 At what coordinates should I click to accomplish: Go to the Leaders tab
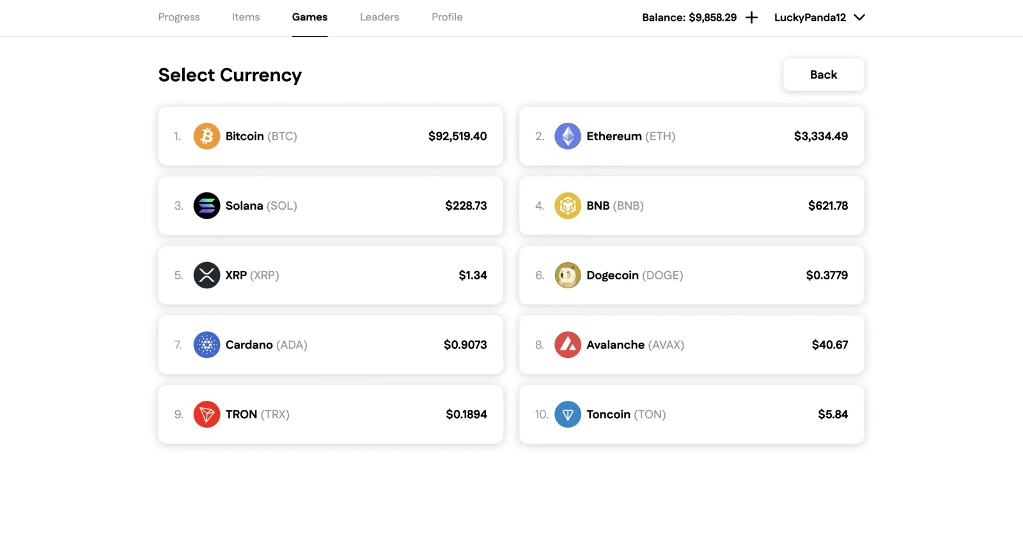coord(380,17)
